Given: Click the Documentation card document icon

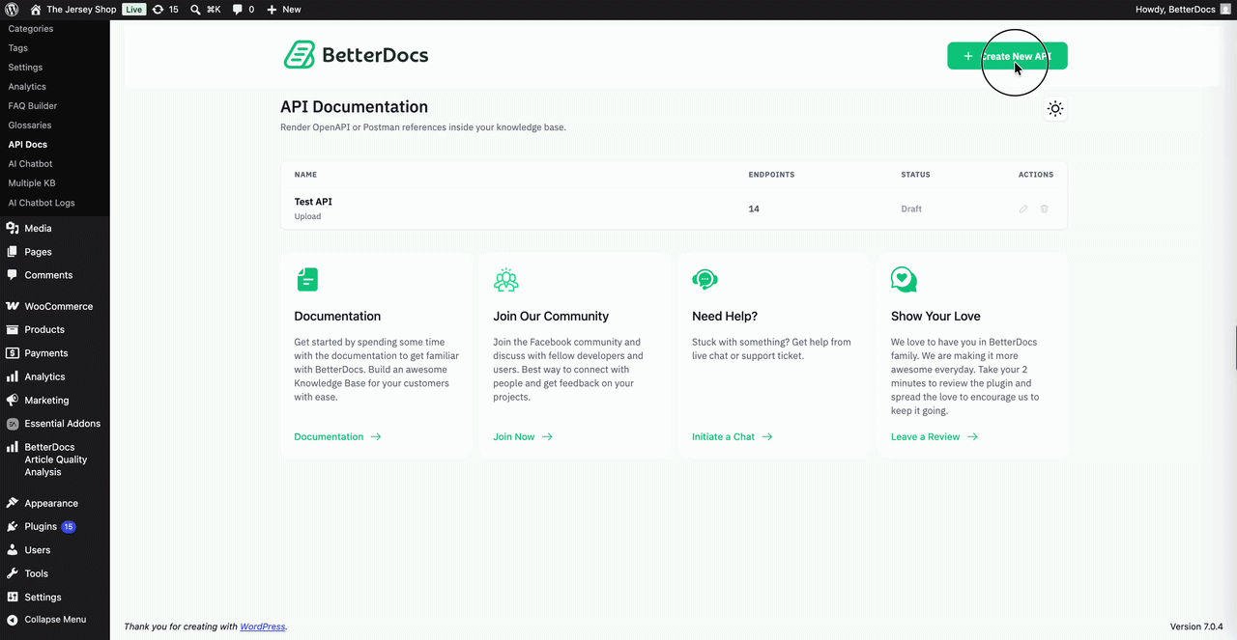Looking at the screenshot, I should tap(306, 280).
